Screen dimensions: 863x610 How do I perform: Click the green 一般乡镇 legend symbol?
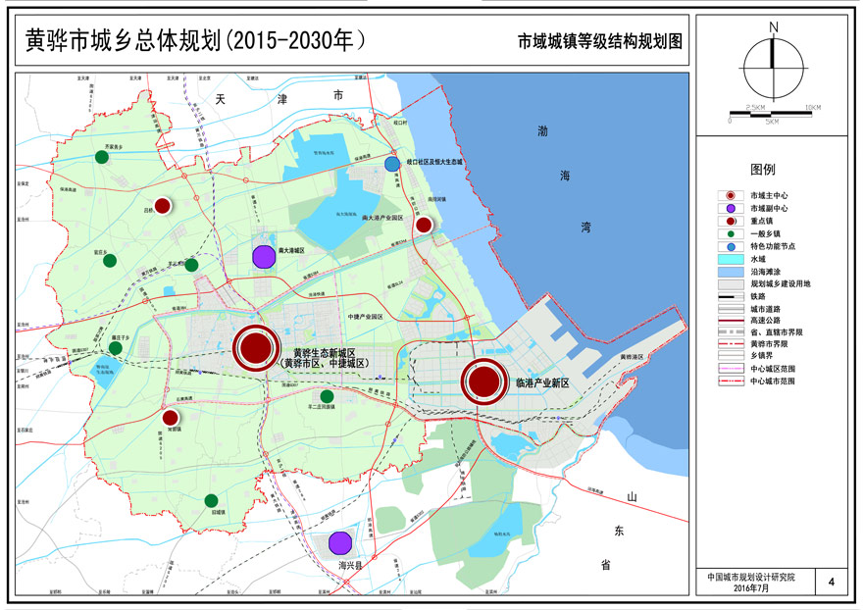731,234
